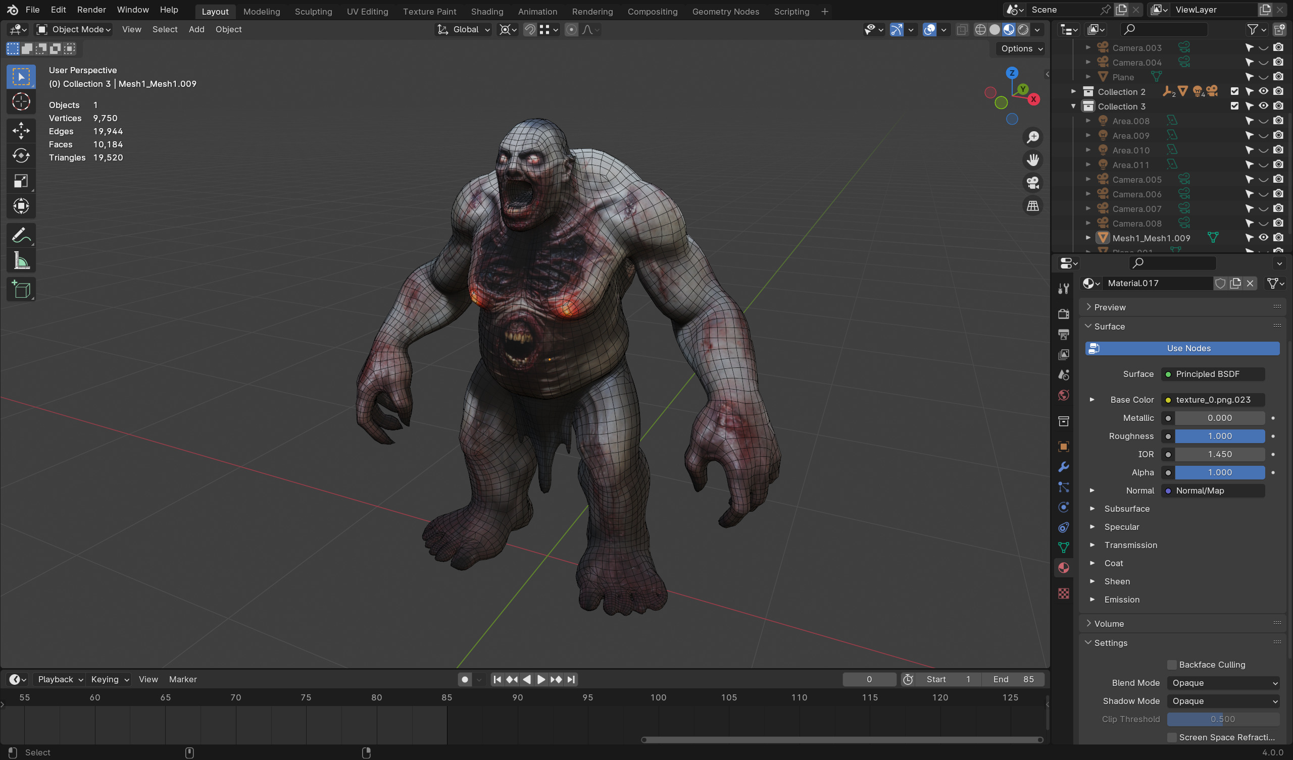Activate the Transform tool
The width and height of the screenshot is (1293, 760).
pyautogui.click(x=21, y=206)
